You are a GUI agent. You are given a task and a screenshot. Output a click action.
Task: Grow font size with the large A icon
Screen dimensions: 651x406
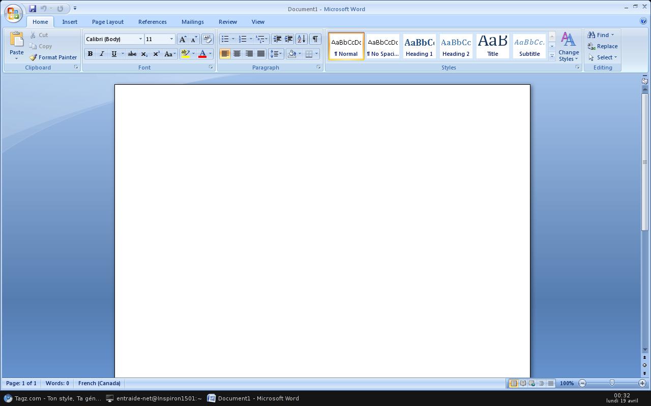pos(183,39)
